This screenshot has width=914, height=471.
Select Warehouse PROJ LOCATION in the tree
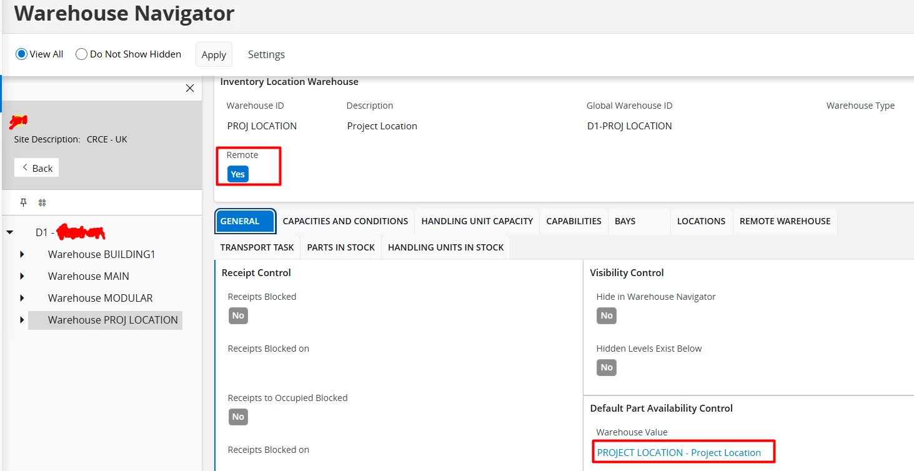113,320
